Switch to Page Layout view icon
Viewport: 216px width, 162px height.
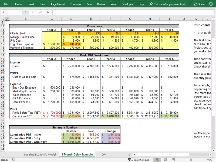pos(165,160)
